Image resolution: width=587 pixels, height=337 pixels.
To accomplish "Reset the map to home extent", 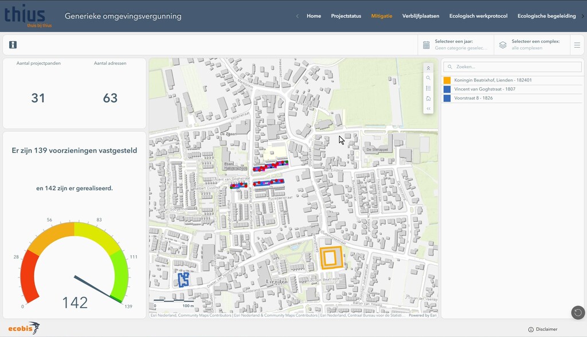I will tap(428, 99).
